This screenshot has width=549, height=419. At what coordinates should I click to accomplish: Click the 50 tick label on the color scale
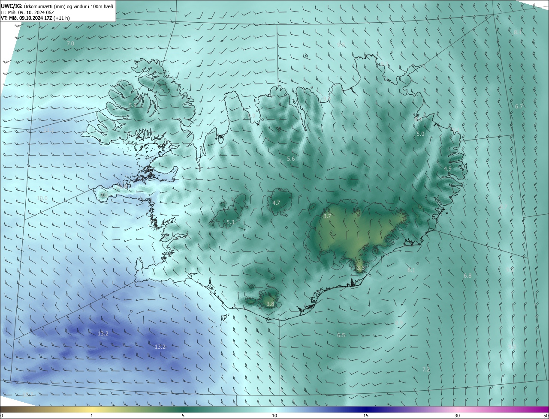pos(546,416)
